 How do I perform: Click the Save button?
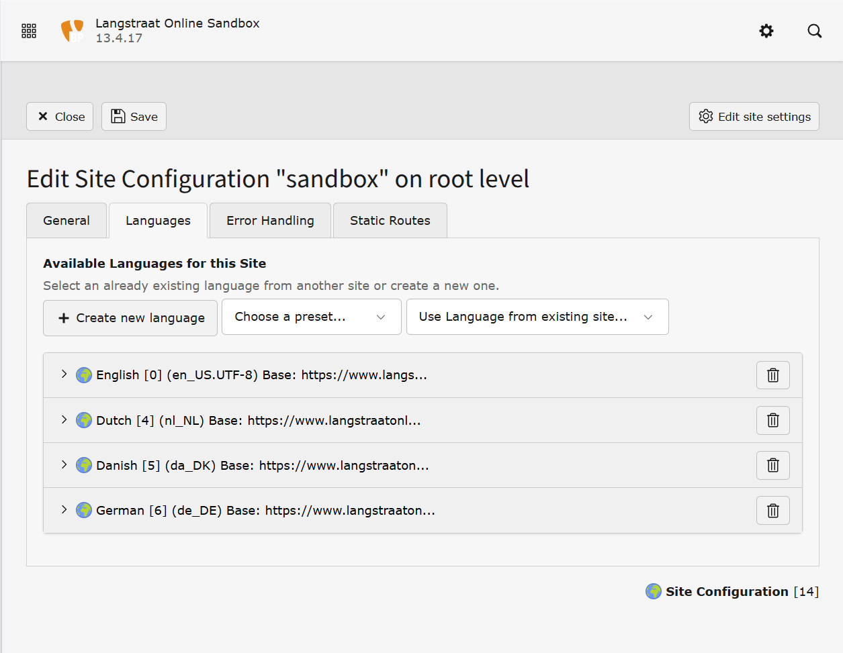pyautogui.click(x=134, y=117)
